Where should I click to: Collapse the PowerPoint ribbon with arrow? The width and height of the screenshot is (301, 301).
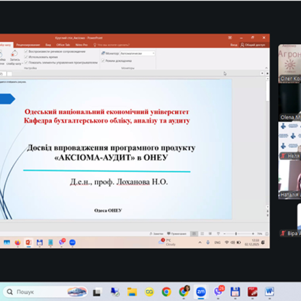pos(266,68)
